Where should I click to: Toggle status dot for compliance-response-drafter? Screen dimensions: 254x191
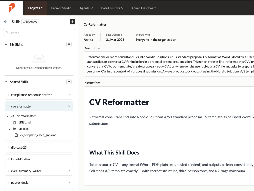click(8, 95)
